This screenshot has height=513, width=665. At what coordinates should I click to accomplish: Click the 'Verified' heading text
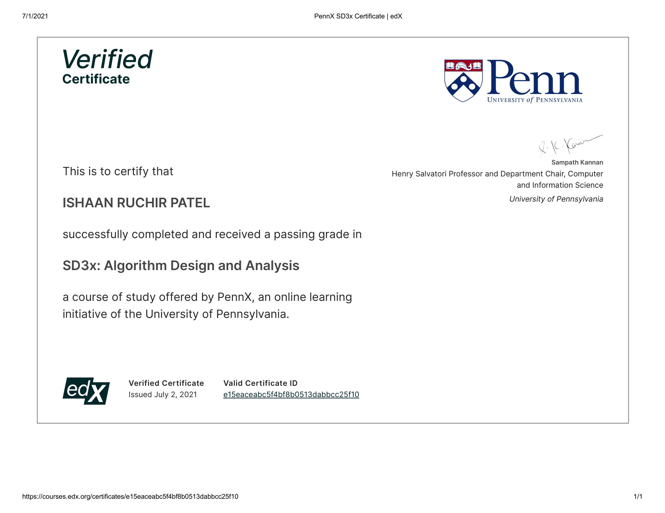pyautogui.click(x=107, y=59)
